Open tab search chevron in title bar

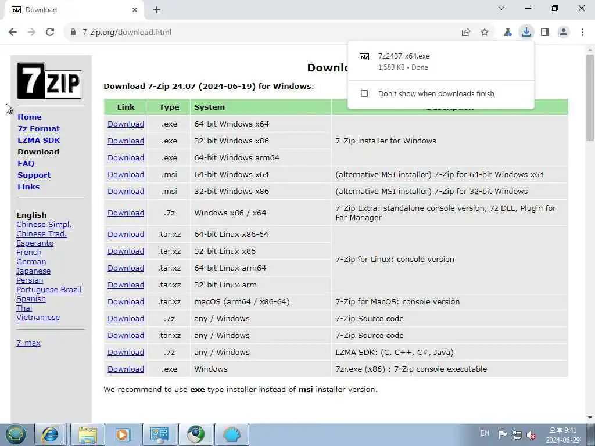501,8
